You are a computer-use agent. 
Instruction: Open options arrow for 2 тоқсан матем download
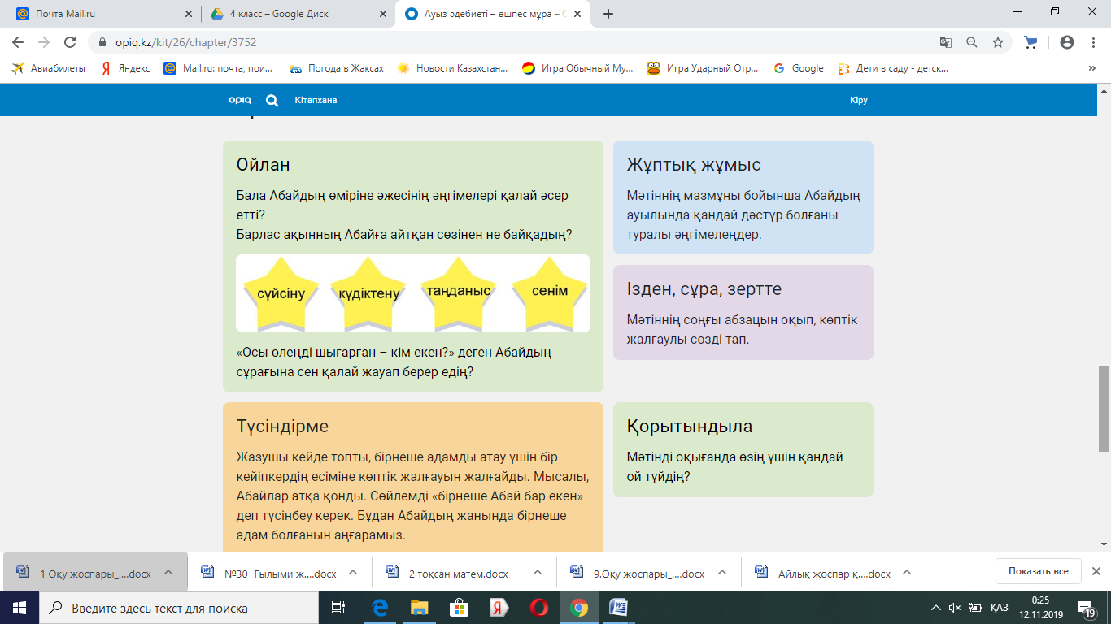(538, 572)
